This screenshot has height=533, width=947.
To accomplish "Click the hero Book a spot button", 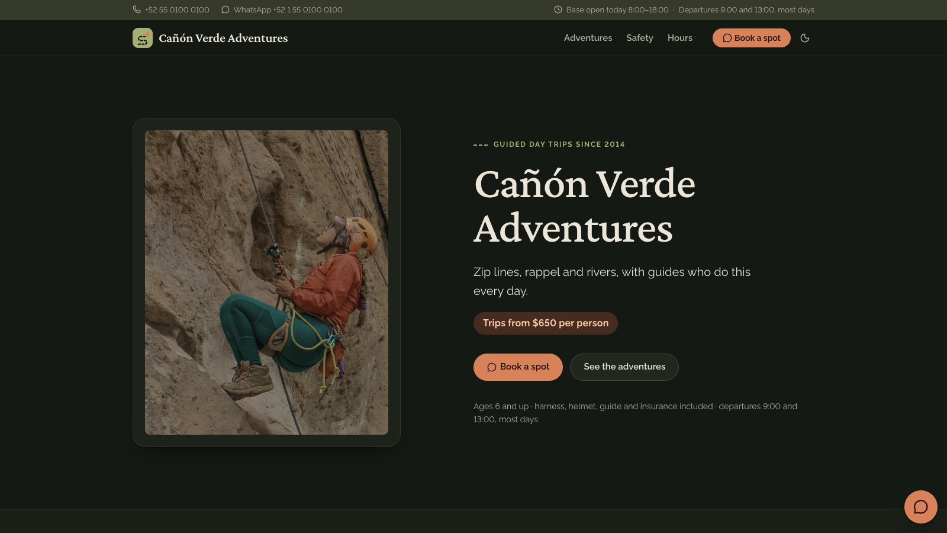I will (518, 367).
